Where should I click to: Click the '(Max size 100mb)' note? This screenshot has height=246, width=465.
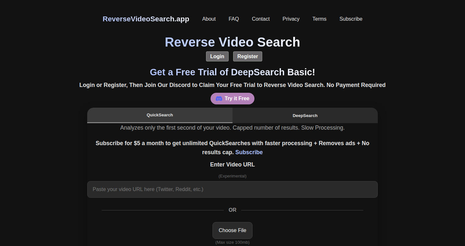tap(232, 242)
